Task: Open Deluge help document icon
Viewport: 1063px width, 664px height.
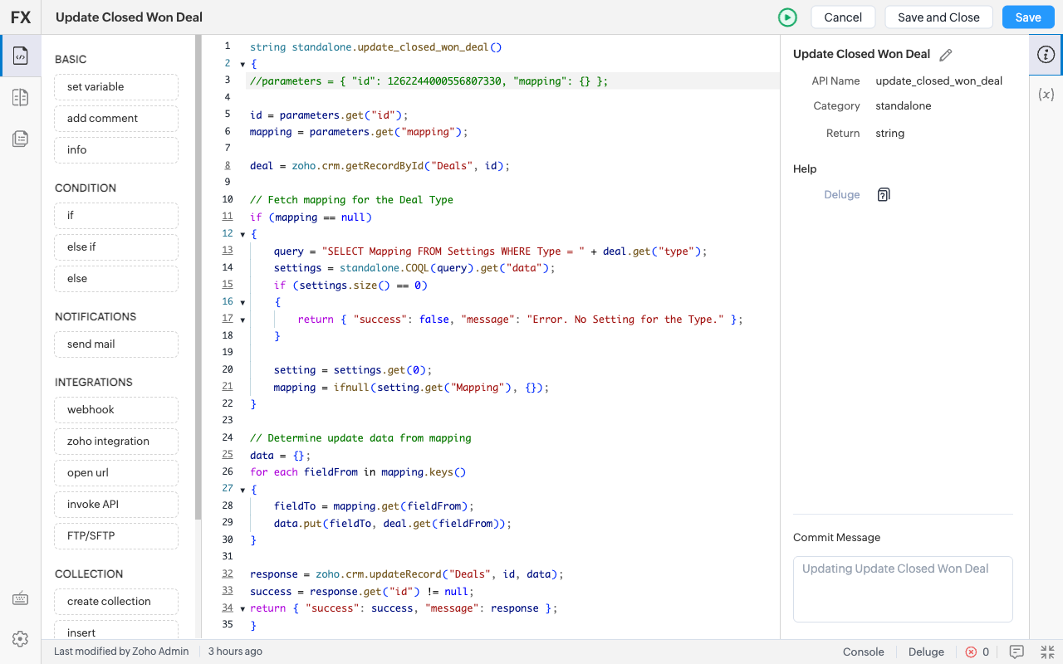Action: tap(884, 195)
